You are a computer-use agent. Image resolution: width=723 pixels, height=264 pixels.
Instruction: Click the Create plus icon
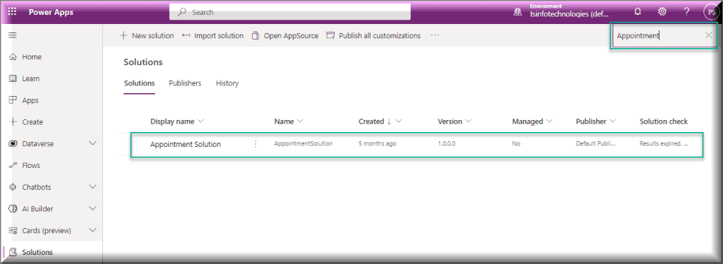click(x=13, y=121)
